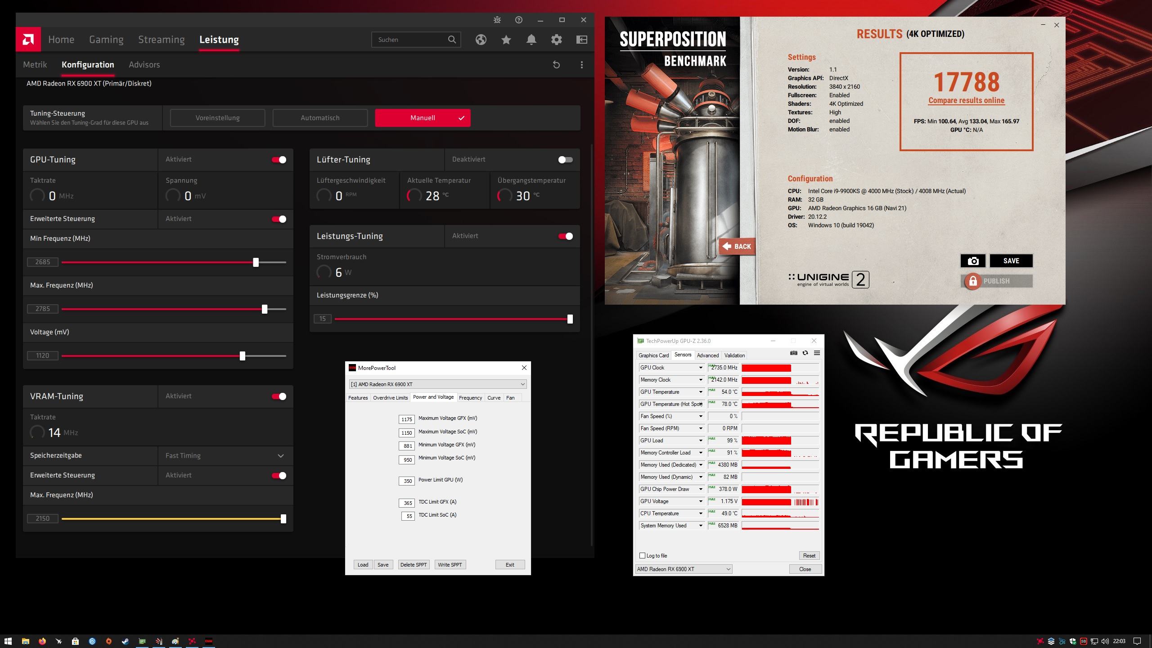Screen dimensions: 1152x648
Task: Open the bug report tool icon
Action: (497, 20)
